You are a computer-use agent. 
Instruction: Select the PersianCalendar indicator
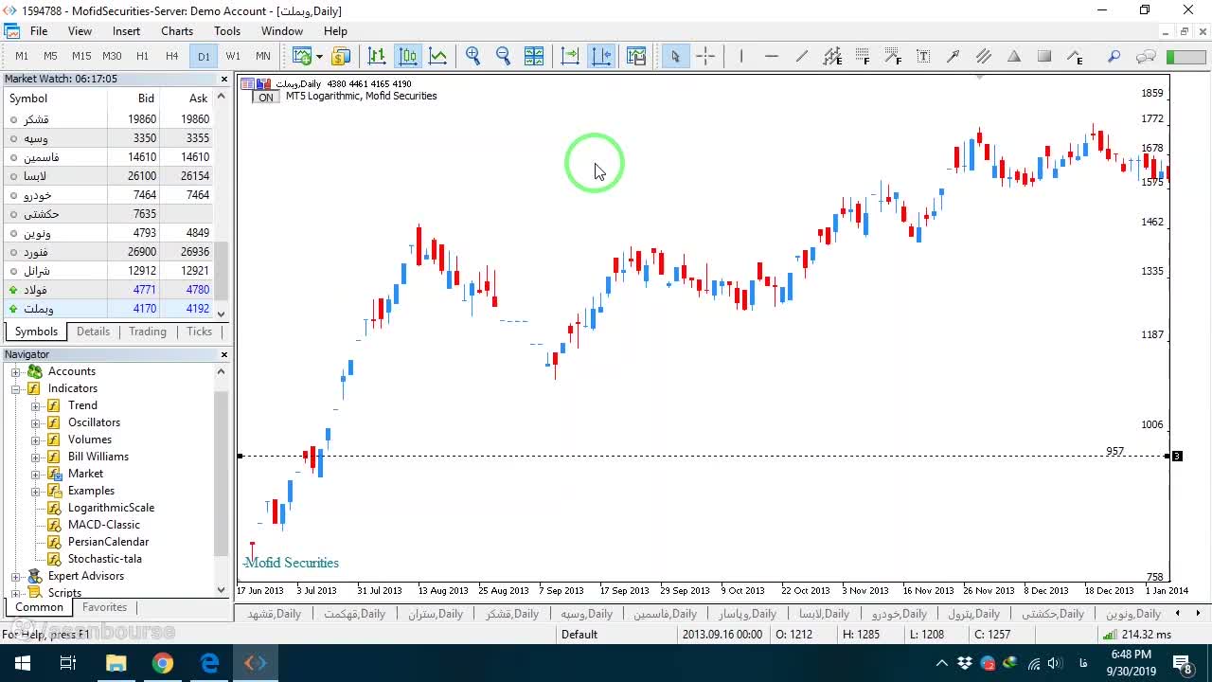(x=108, y=542)
